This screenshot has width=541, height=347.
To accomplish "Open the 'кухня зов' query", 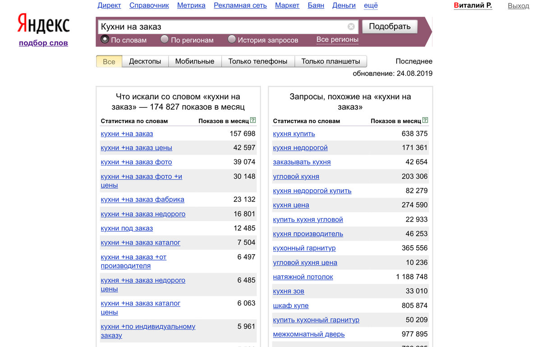I will (289, 292).
